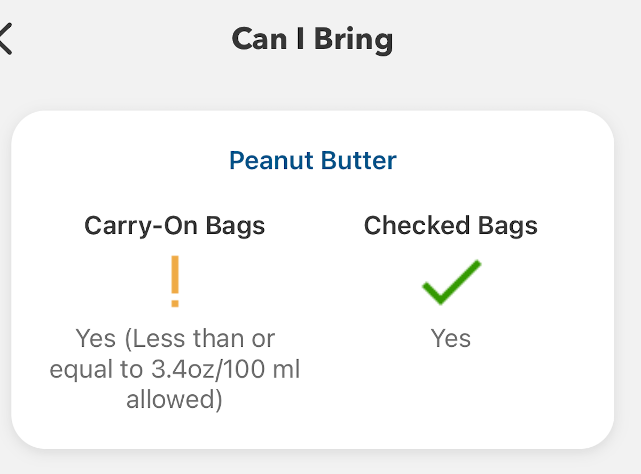Tap the Yes text under Checked Bags
Viewport: 641px width, 474px height.
(x=451, y=338)
